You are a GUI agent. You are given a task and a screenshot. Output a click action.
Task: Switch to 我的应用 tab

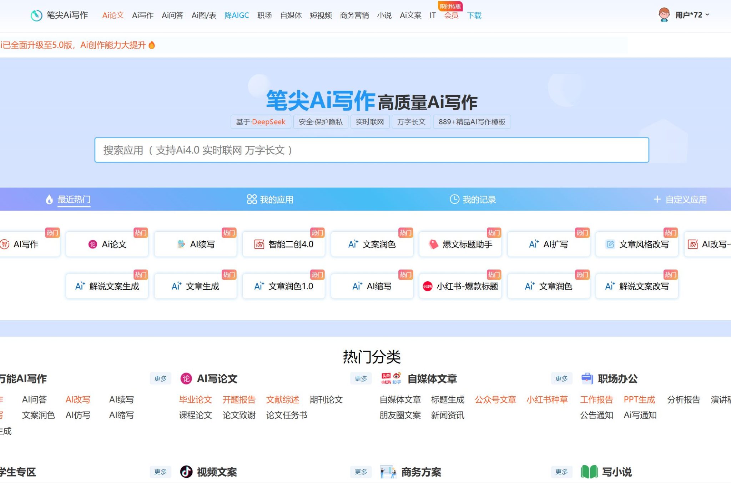[x=270, y=200]
